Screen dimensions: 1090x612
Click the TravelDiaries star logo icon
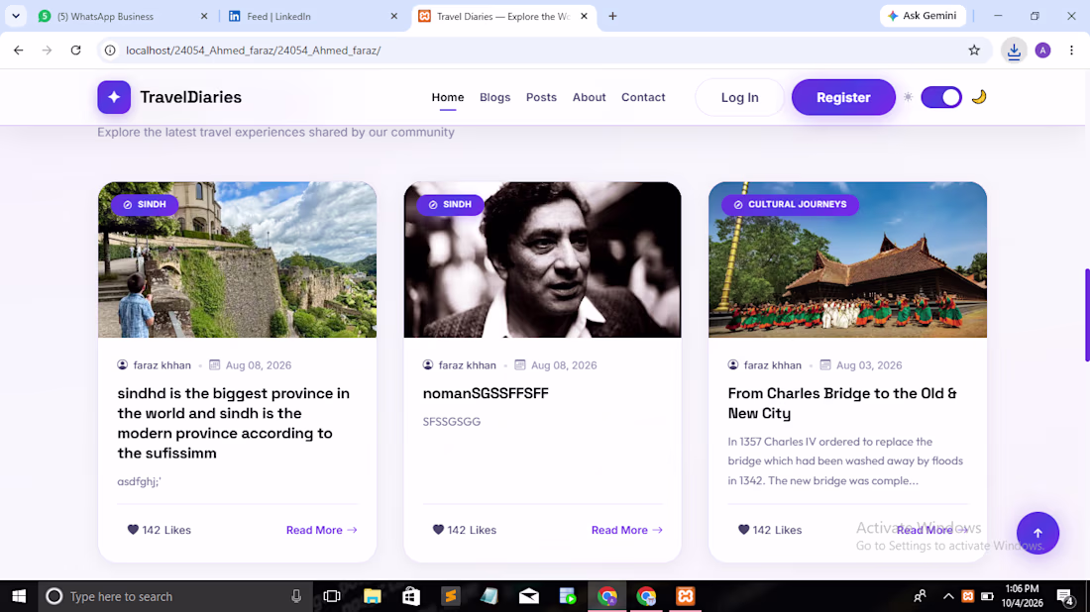point(114,97)
